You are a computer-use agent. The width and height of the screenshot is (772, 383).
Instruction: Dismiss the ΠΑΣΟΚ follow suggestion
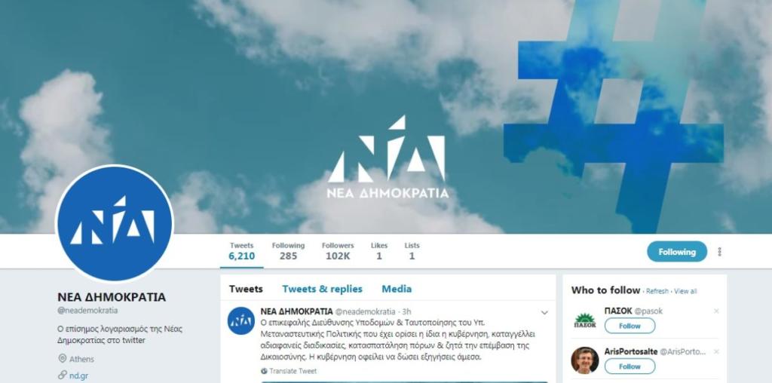click(716, 311)
